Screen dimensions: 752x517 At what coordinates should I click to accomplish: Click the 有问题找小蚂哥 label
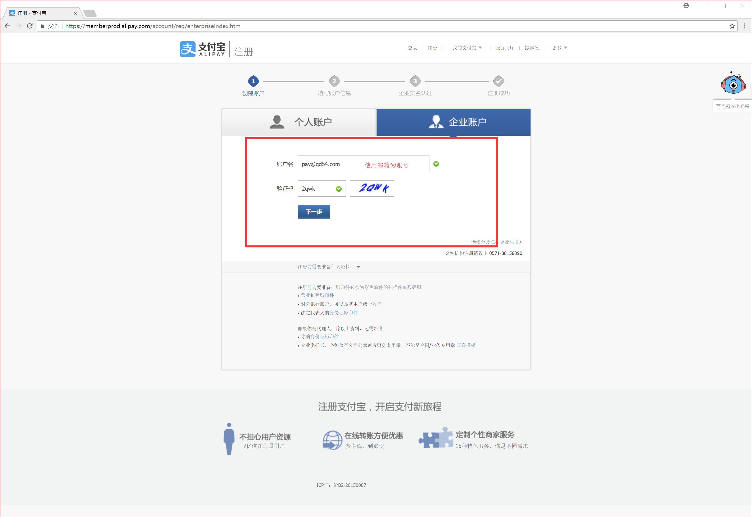coord(732,106)
